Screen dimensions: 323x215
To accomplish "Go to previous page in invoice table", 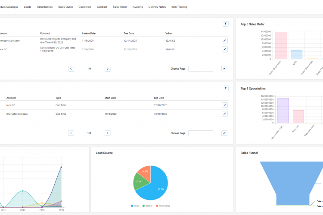I will (x=71, y=69).
